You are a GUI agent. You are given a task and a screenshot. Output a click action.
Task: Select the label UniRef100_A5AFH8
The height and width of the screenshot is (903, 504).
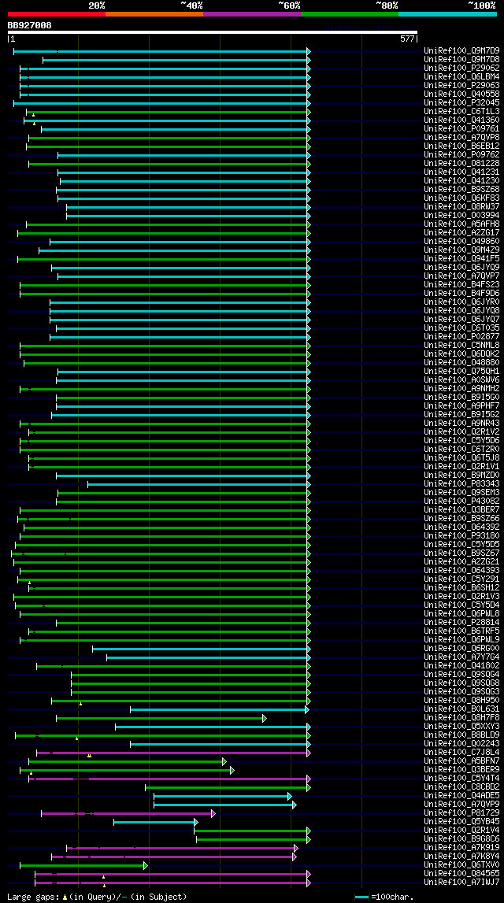(461, 224)
